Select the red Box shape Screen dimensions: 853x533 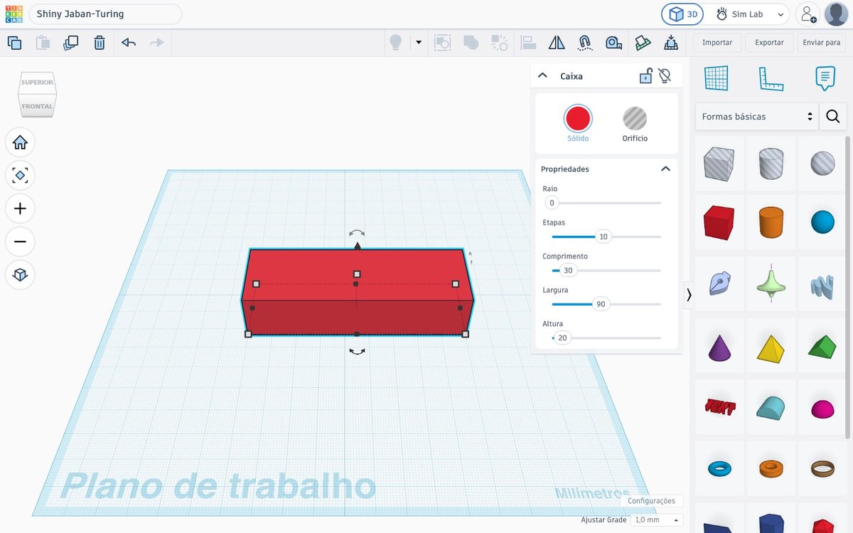[719, 222]
